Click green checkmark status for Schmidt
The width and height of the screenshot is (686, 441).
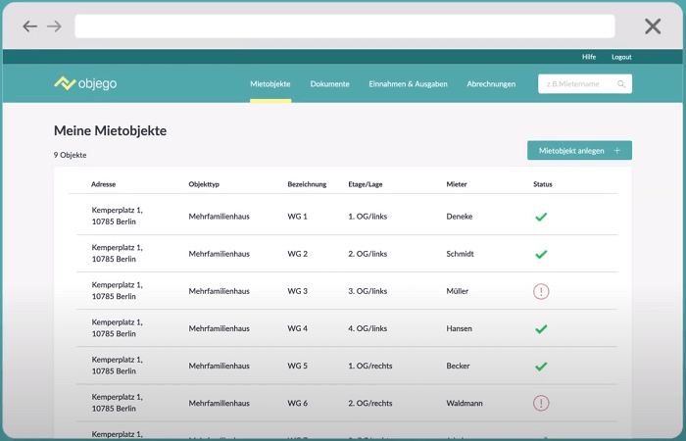coord(541,254)
